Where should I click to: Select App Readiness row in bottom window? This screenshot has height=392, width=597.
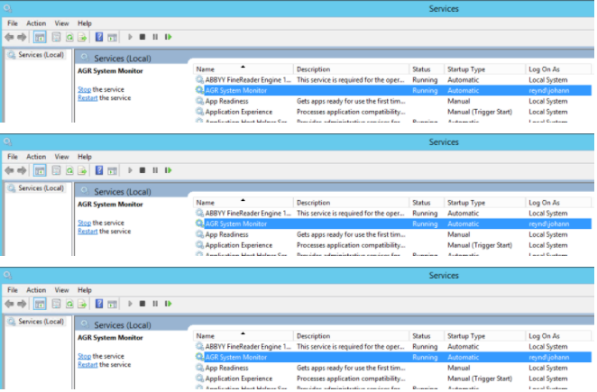392,368
